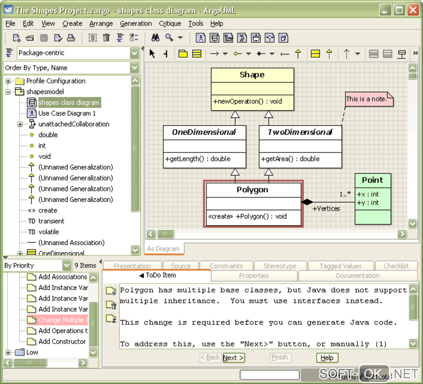Choose the Aggregation diamond tool
This screenshot has height=384, width=423.
click(x=238, y=53)
